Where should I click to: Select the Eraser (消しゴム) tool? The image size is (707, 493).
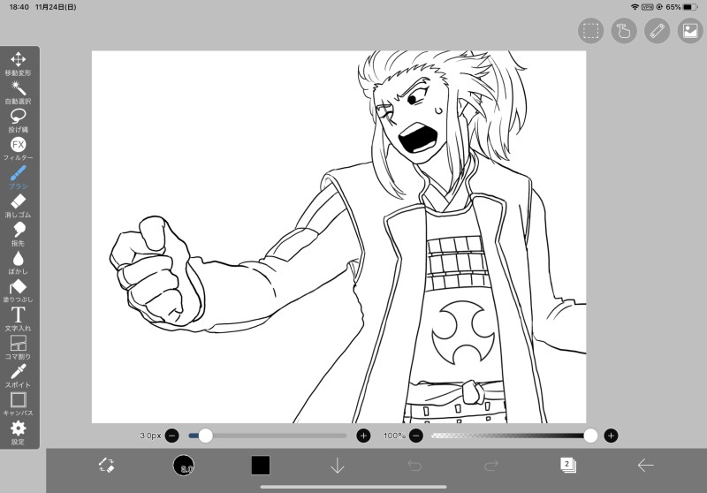(x=18, y=206)
